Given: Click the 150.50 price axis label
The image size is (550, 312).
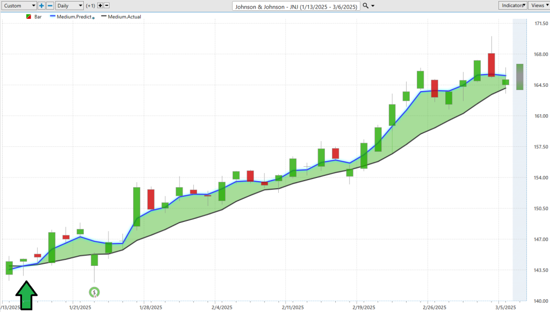Looking at the screenshot, I should point(541,209).
